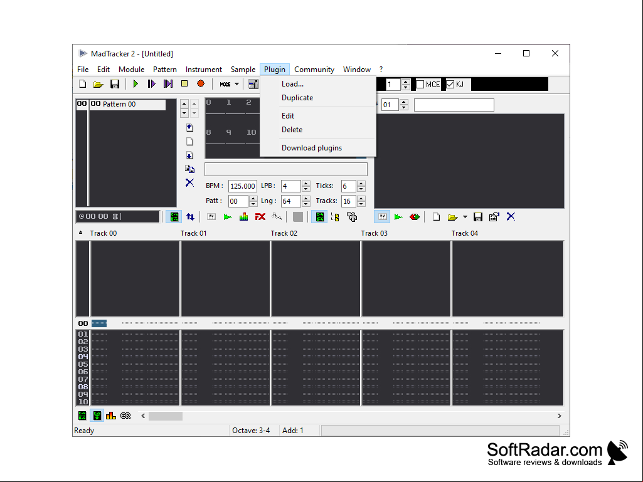Expand the arrow next to the instrument open folder

(465, 217)
